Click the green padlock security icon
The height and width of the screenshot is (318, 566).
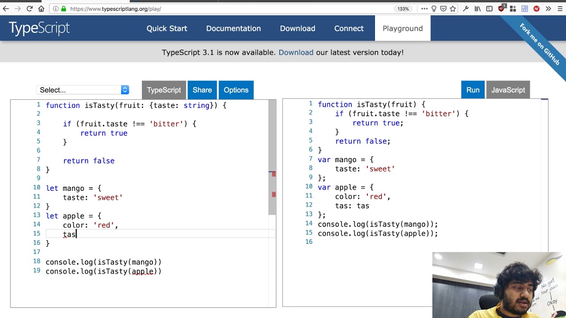64,9
